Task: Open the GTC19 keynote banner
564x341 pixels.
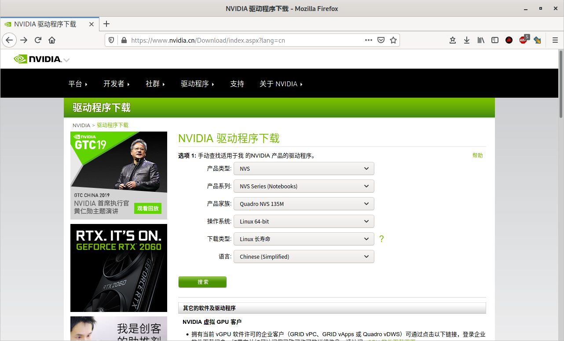Action: click(119, 176)
